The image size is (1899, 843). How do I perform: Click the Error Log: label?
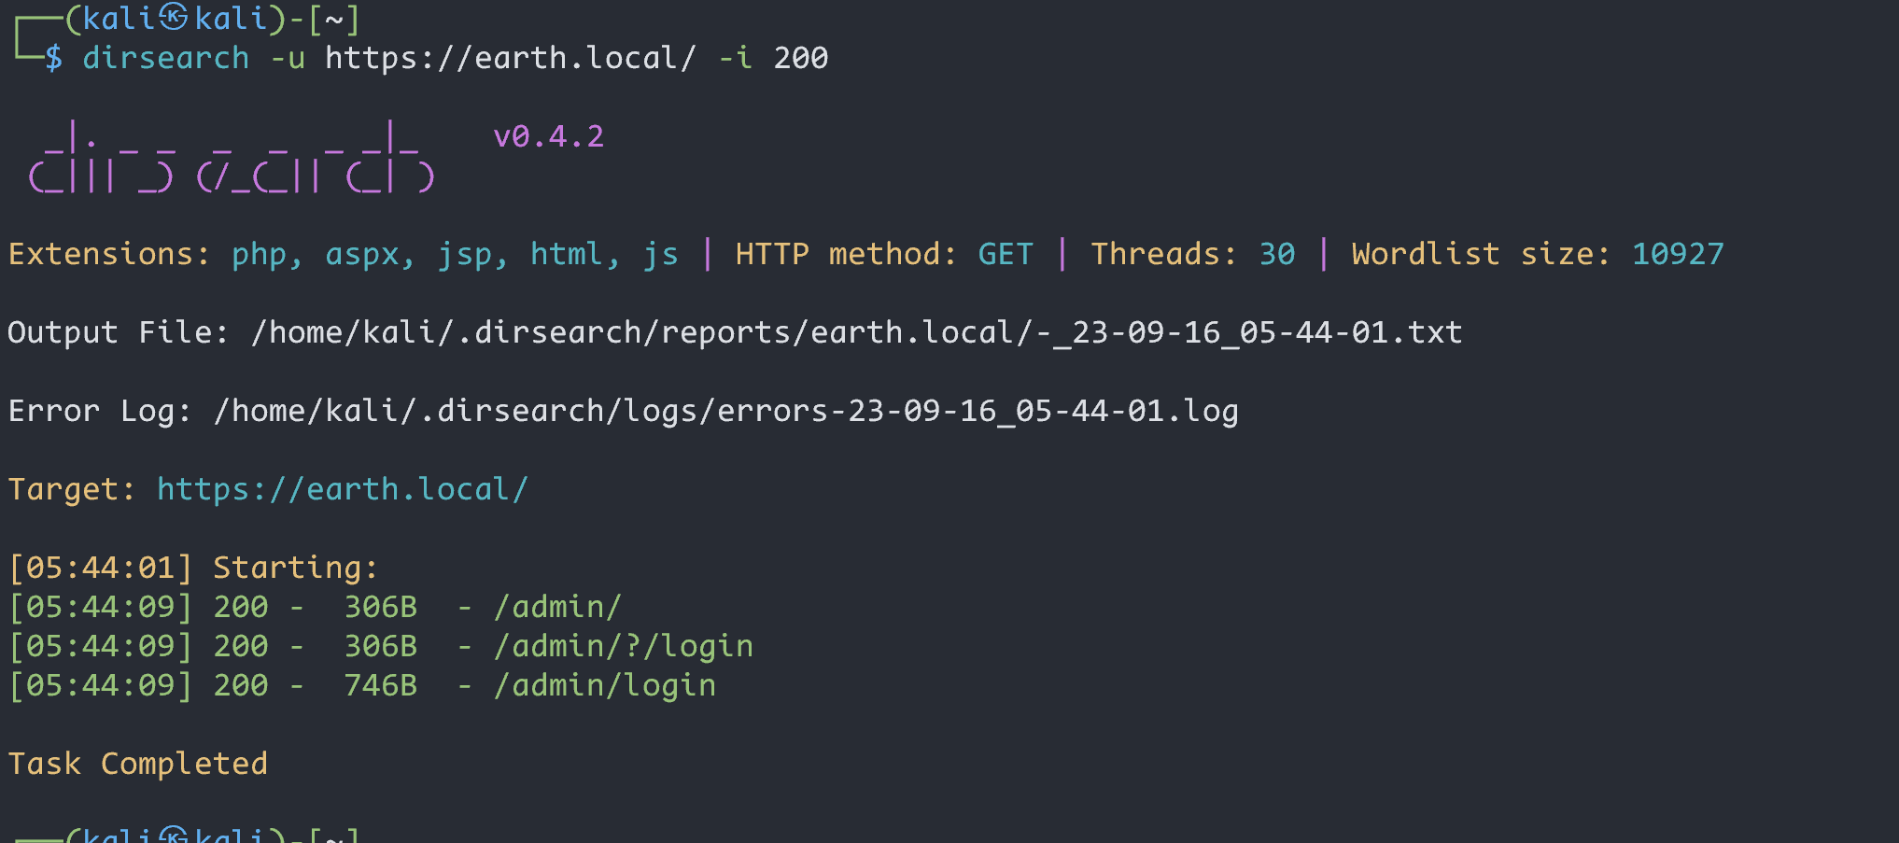coord(100,411)
